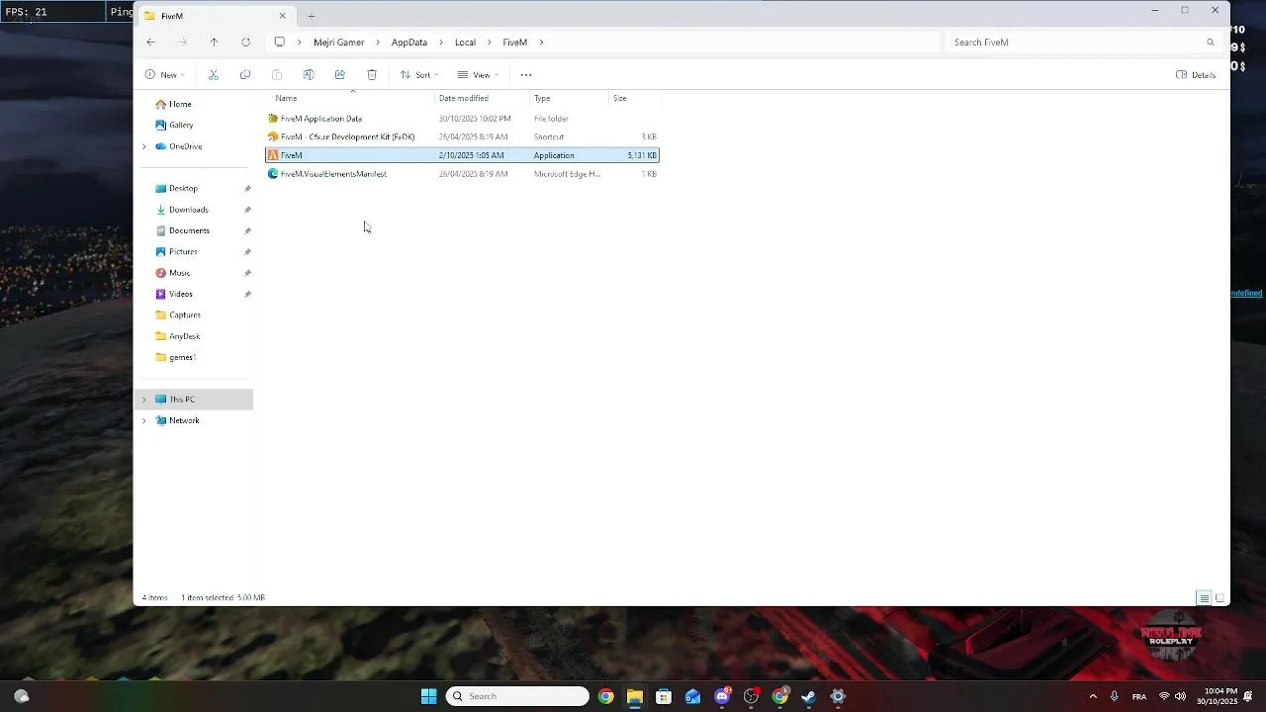Viewport: 1266px width, 712px height.
Task: Open the AnyDesk folder in sidebar
Action: [184, 336]
